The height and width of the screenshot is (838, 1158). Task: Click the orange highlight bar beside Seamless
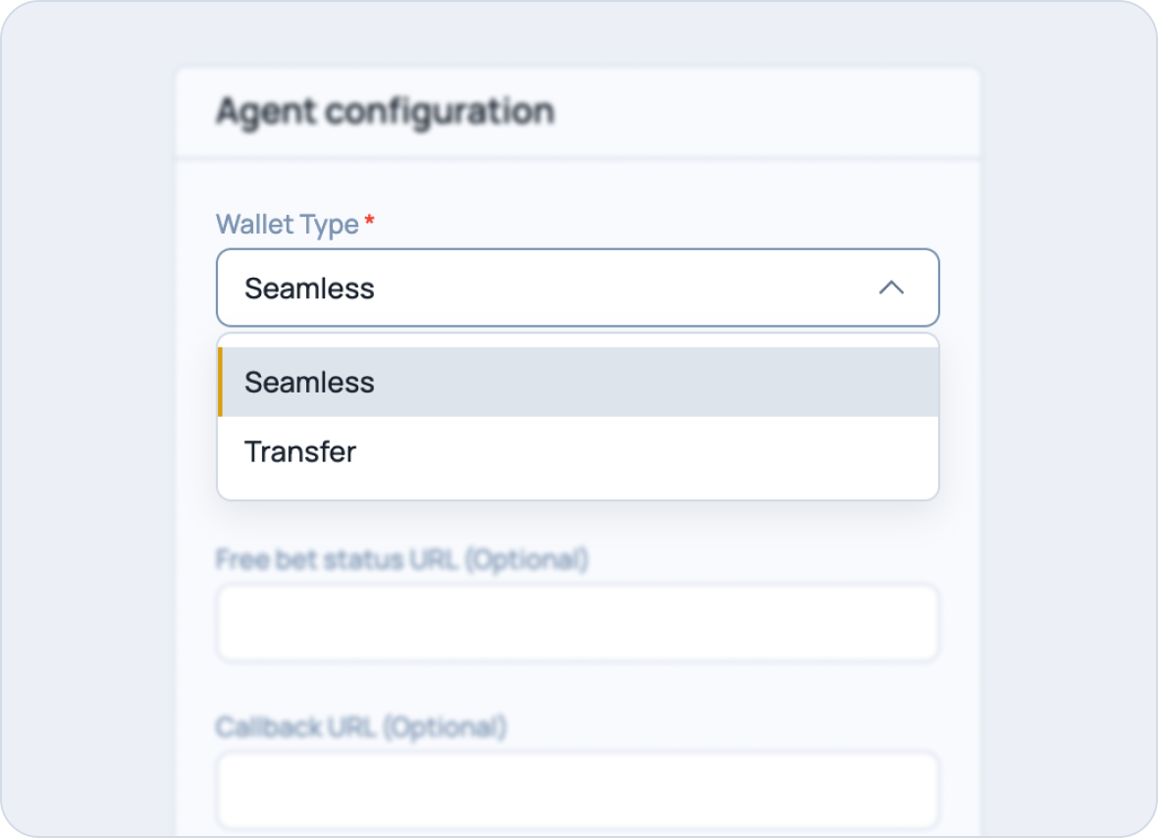click(x=220, y=382)
